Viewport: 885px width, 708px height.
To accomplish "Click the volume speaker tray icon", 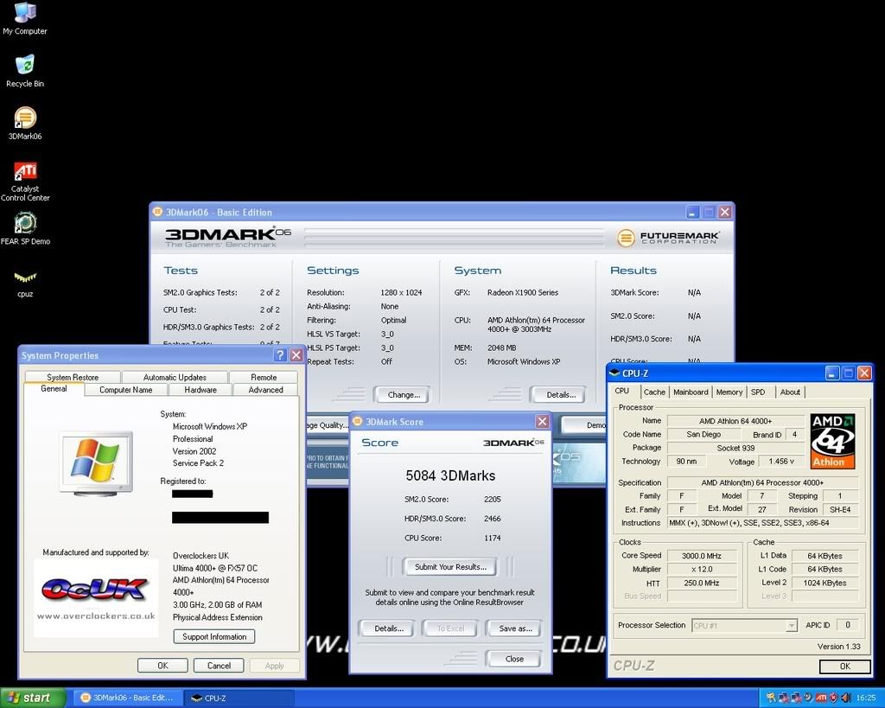I will pos(845,698).
